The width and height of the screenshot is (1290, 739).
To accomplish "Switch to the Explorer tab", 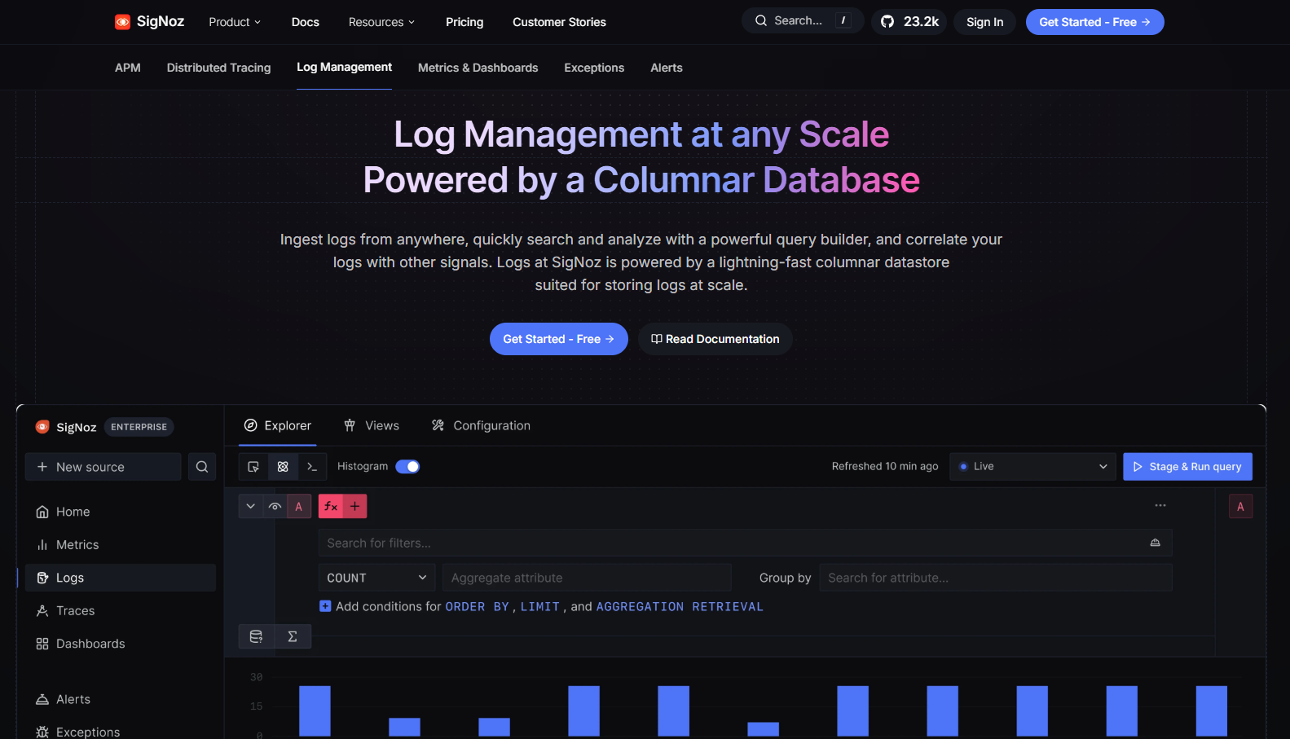I will click(x=278, y=425).
